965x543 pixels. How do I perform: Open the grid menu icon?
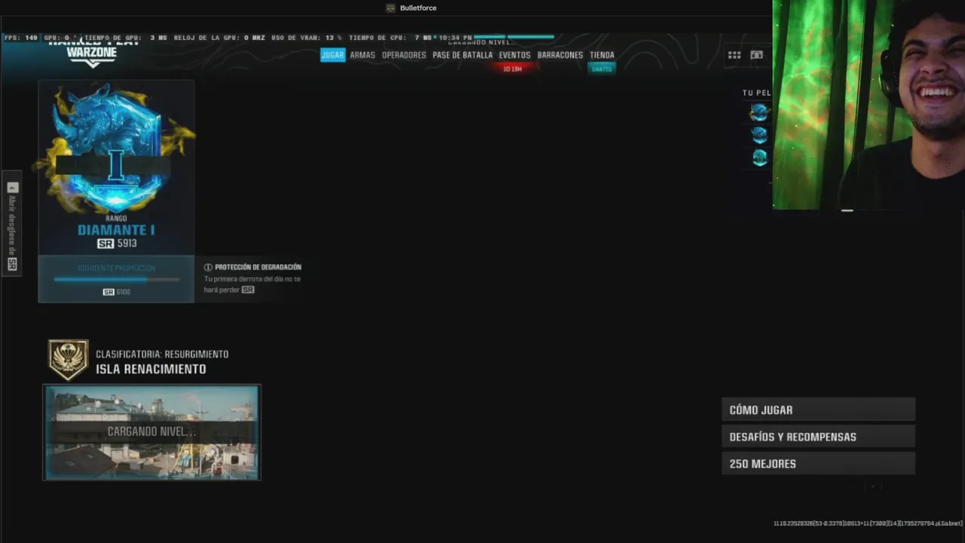pos(734,55)
